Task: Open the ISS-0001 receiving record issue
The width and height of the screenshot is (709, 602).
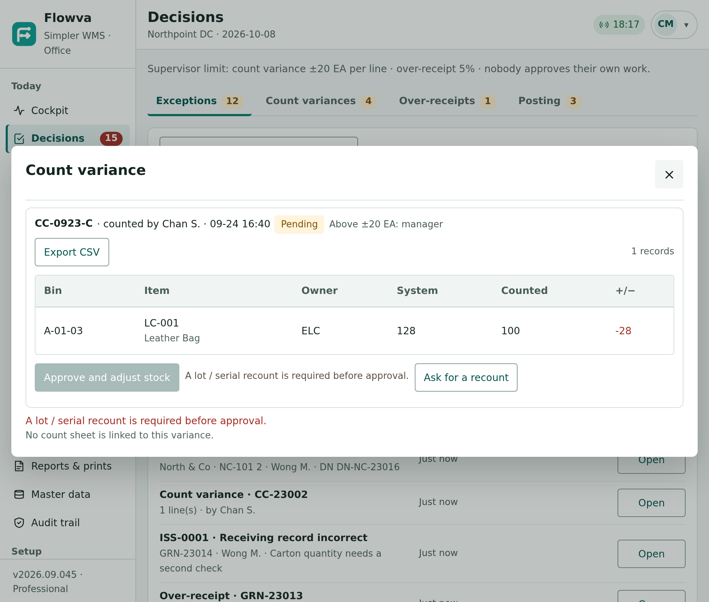Action: (x=651, y=554)
